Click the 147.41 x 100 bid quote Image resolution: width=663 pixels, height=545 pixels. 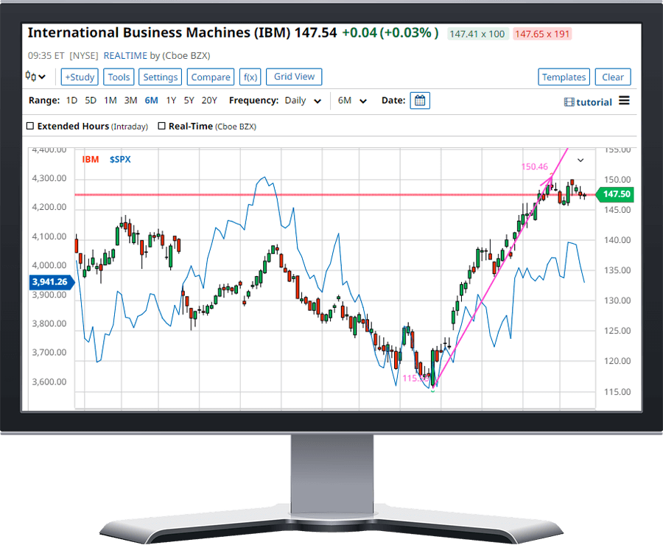point(477,34)
